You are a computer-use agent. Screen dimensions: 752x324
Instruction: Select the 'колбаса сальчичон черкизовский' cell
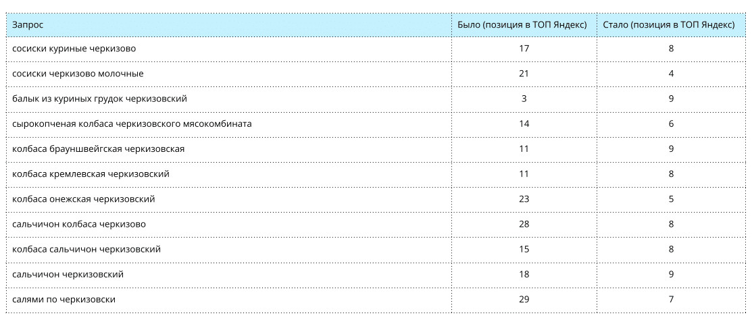pos(86,249)
